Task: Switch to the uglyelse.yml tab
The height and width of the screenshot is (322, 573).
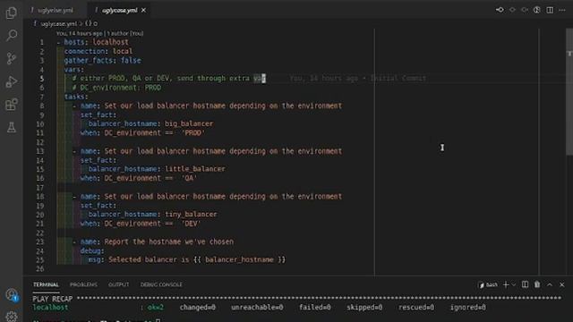Action: coord(56,10)
